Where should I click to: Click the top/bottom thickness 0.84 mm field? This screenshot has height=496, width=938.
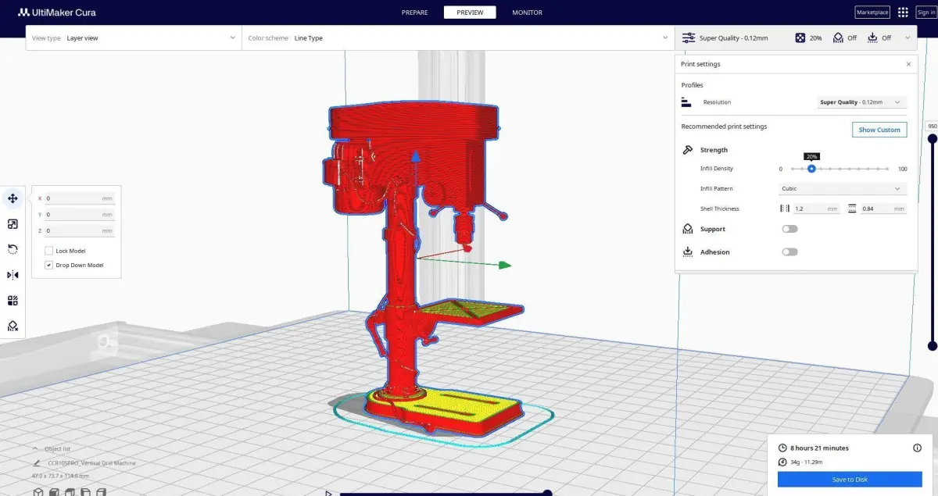tap(883, 209)
